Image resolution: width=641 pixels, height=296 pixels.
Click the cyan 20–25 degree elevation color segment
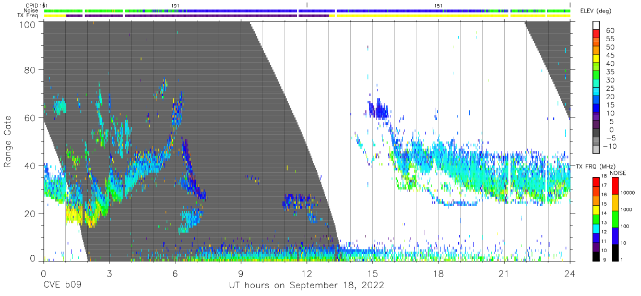pos(597,92)
